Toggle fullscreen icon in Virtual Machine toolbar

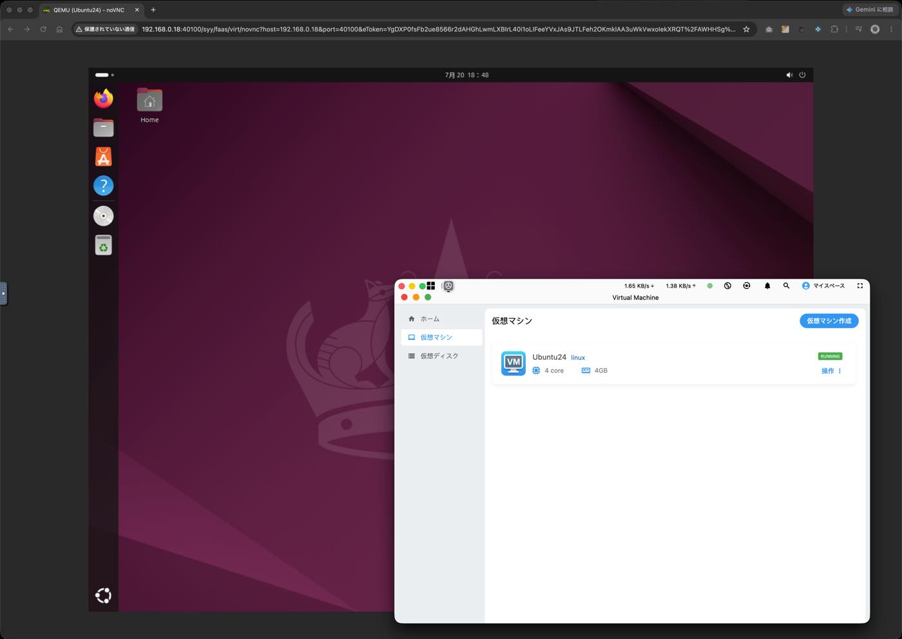point(859,286)
